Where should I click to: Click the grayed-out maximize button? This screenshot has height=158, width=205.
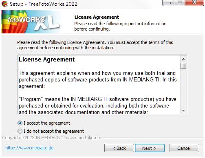[179, 3]
